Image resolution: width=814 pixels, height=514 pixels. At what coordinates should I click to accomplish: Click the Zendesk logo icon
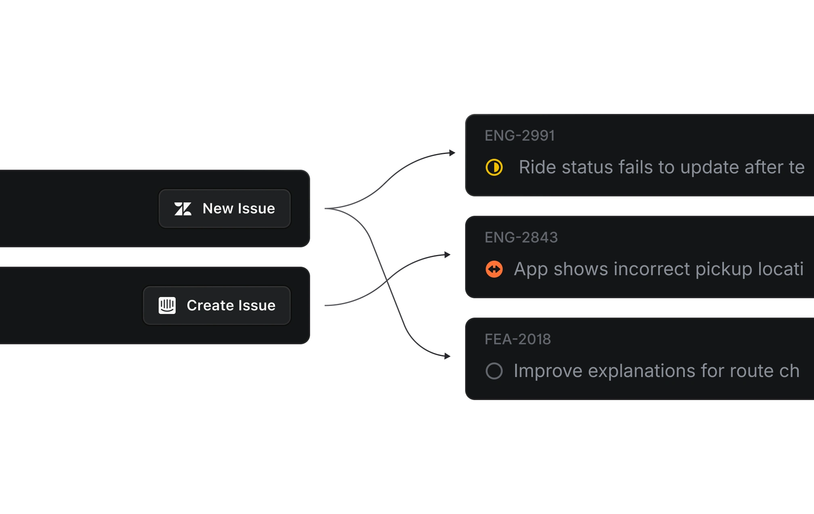click(183, 209)
